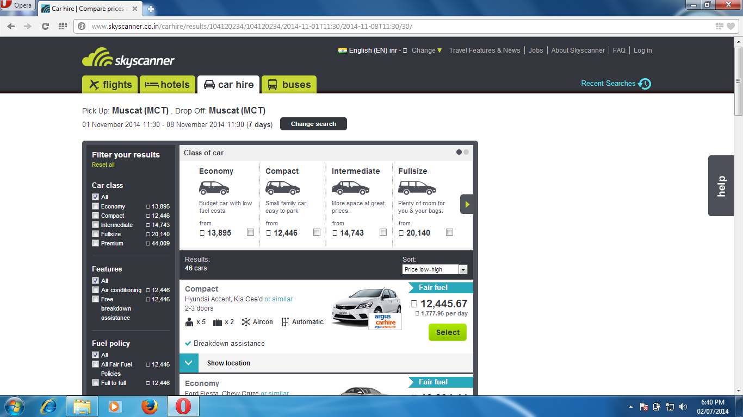Open the Sort Price low-high dropdown
The image size is (743, 417).
[435, 269]
